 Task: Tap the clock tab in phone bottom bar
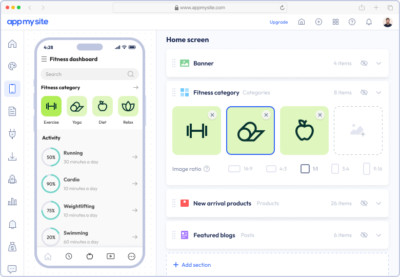(x=69, y=256)
